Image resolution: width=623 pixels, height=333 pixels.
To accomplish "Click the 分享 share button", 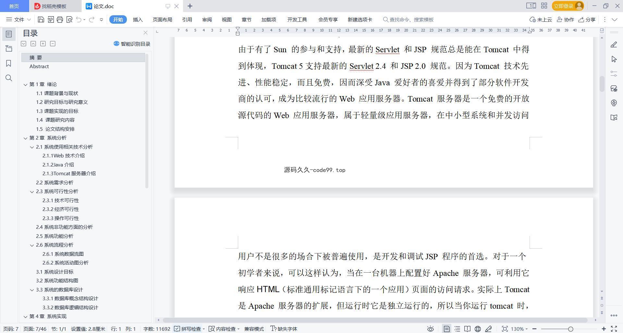I will tap(587, 19).
